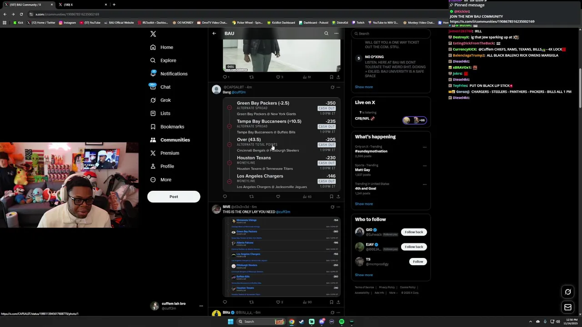Repost the @CAPSAL0T post
The width and height of the screenshot is (582, 327).
pyautogui.click(x=251, y=197)
